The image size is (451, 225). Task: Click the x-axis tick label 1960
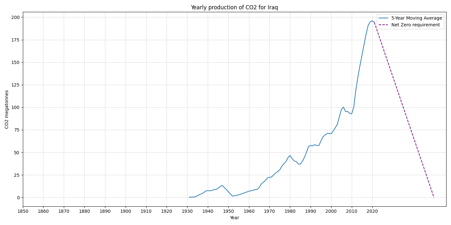point(249,212)
